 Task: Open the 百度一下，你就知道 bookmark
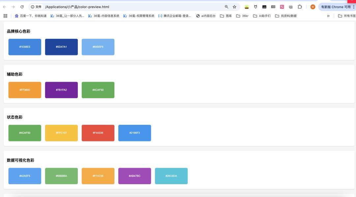click(x=31, y=16)
